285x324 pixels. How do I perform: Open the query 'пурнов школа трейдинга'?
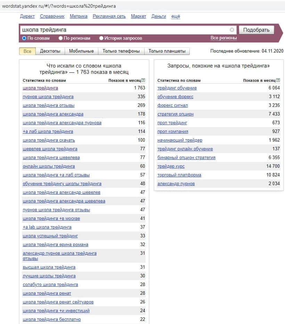pyautogui.click(x=48, y=97)
